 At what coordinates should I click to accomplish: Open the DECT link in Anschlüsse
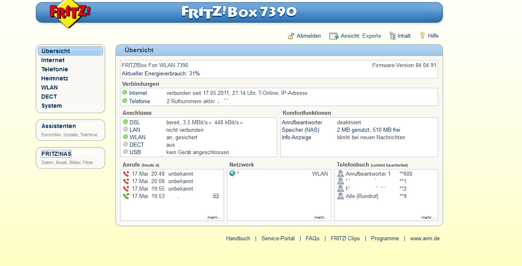pyautogui.click(x=137, y=145)
